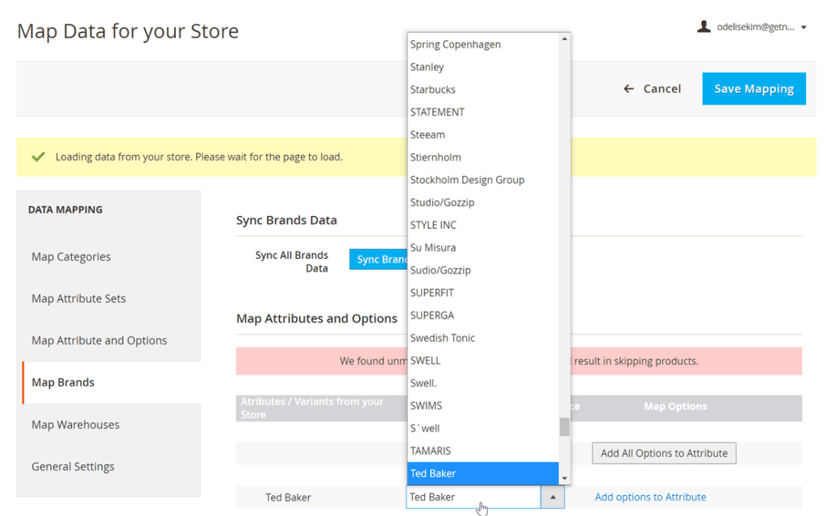This screenshot has width=826, height=516.
Task: Click the Sync Brands Data heading
Action: [x=286, y=220]
